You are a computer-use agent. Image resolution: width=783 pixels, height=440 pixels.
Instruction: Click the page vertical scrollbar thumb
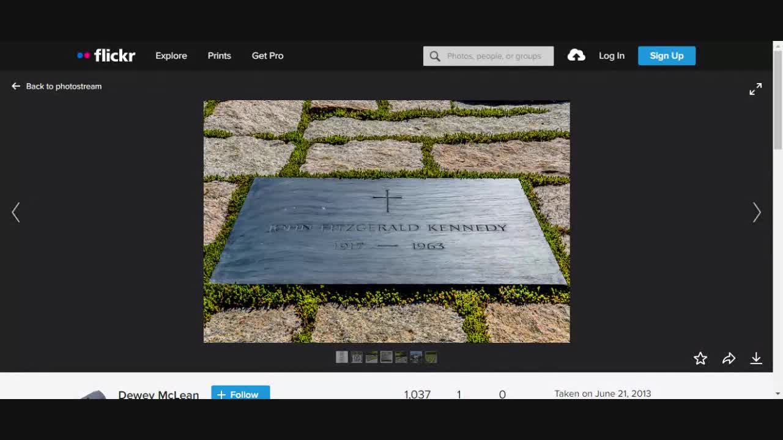778,100
